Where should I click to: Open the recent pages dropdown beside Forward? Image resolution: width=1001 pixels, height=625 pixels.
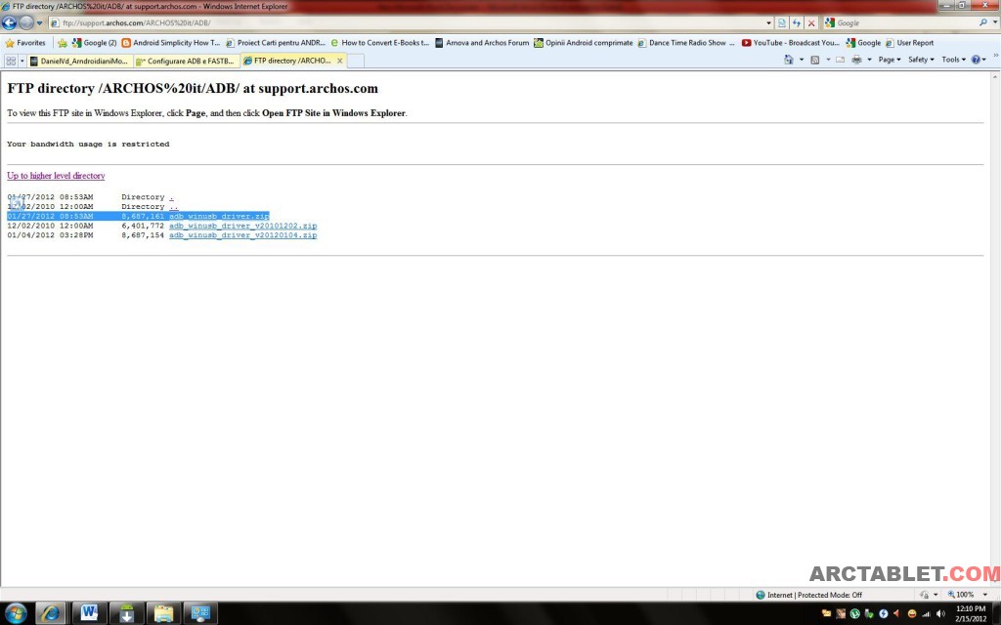coord(39,23)
